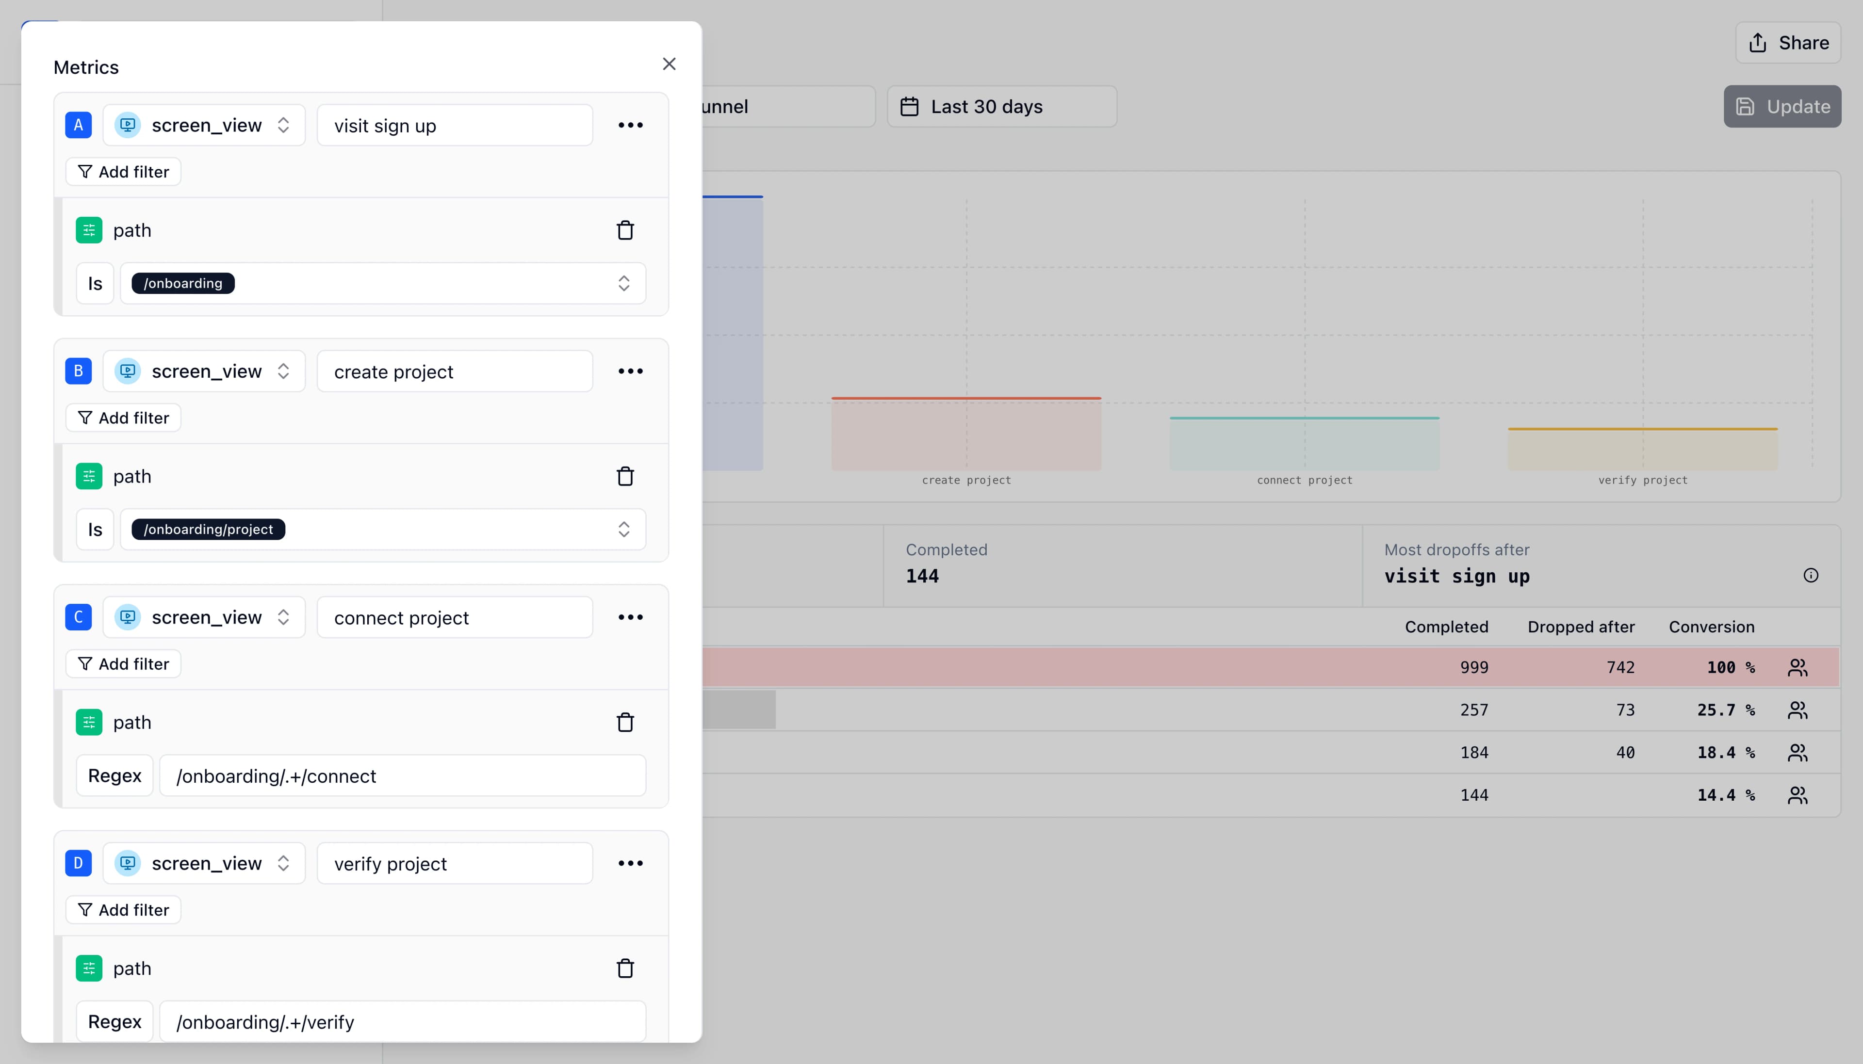Image resolution: width=1863 pixels, height=1064 pixels.
Task: Click the people icon on the visit sign up row
Action: coord(1797,666)
